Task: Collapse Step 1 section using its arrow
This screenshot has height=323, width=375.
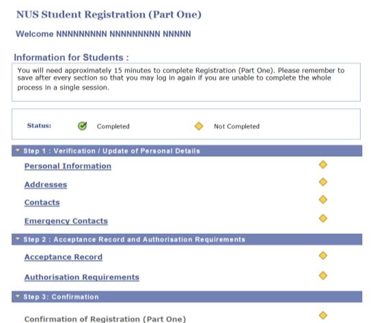Action: coord(18,151)
